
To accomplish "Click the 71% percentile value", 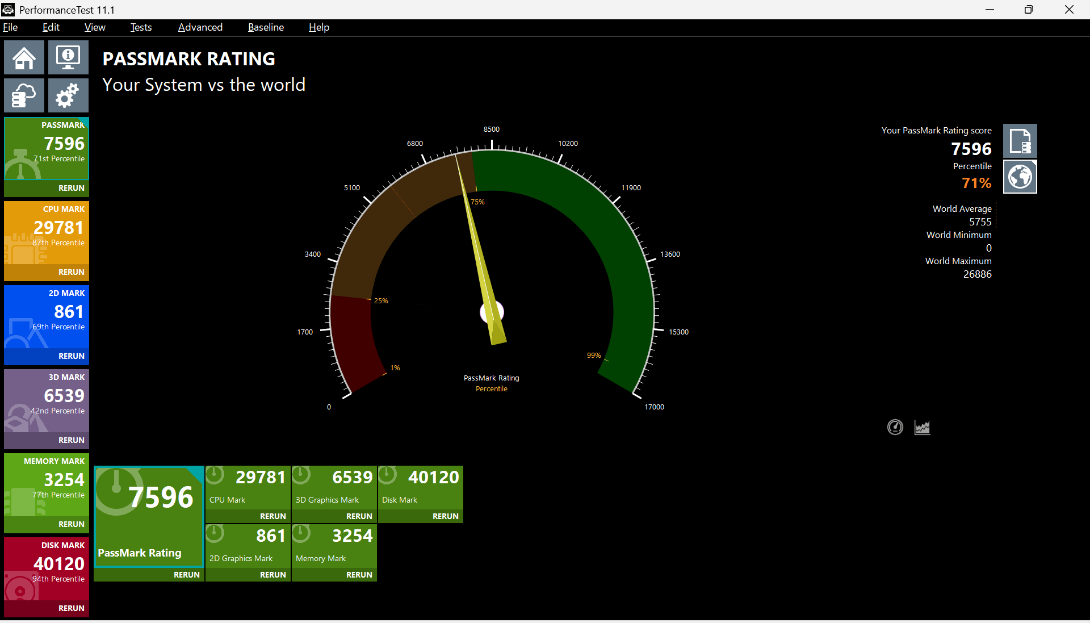I will tap(976, 183).
